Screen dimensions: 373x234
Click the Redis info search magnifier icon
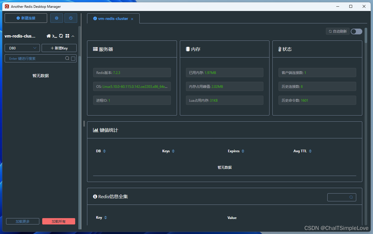click(351, 197)
